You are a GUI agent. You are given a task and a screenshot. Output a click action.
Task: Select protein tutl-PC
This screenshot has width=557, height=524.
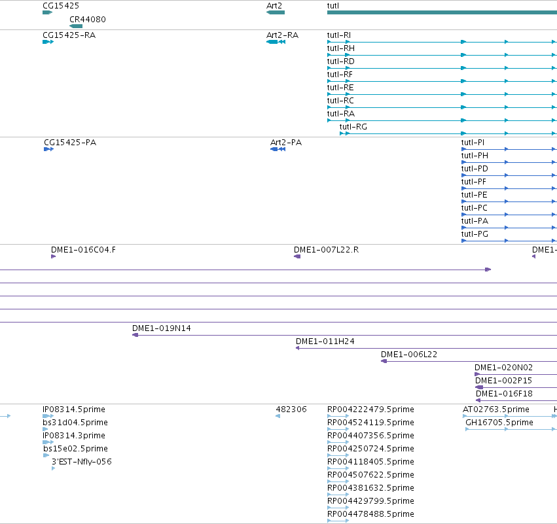[475, 208]
